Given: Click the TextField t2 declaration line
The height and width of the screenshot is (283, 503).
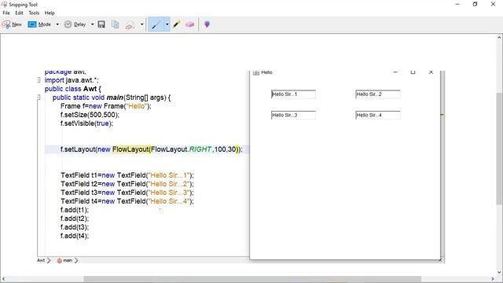Looking at the screenshot, I should tap(127, 184).
